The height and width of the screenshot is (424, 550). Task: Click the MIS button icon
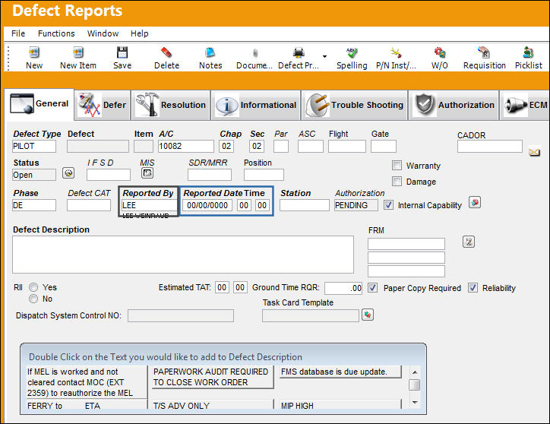tap(147, 172)
